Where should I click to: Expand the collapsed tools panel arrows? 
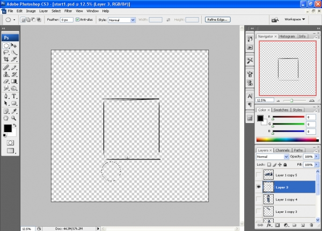pos(4,28)
